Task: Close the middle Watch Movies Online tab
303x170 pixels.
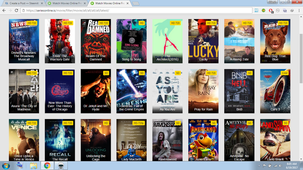Action: [85, 3]
